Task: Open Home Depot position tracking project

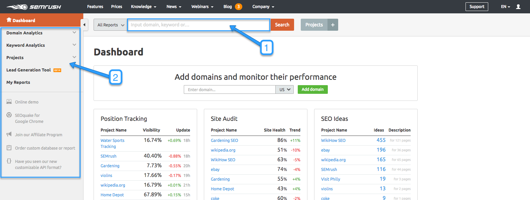Action: pos(112,195)
